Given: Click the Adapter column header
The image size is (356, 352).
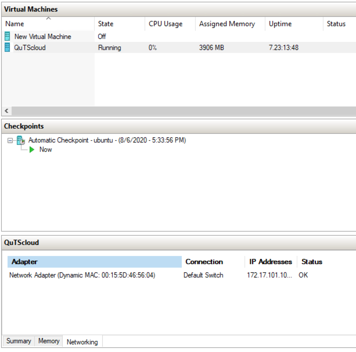Looking at the screenshot, I should pos(95,262).
